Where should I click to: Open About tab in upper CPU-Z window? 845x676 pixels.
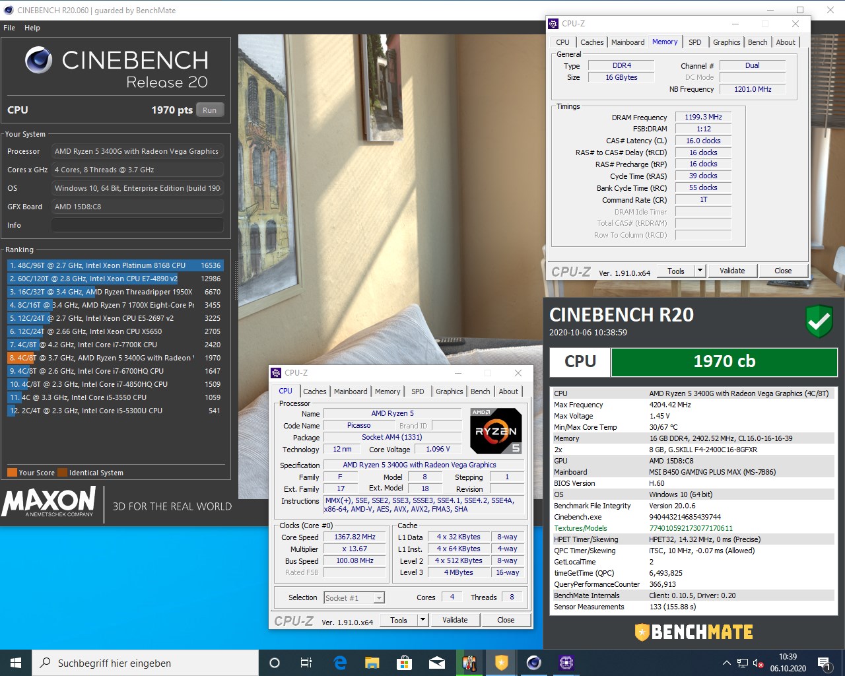click(786, 42)
